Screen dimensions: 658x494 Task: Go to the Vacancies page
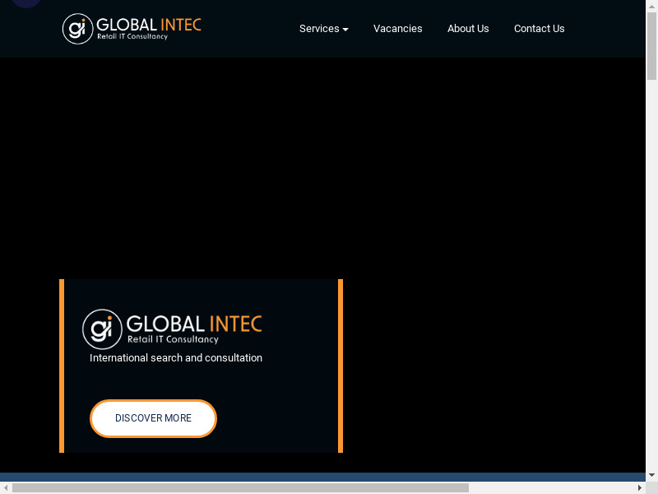(x=397, y=29)
